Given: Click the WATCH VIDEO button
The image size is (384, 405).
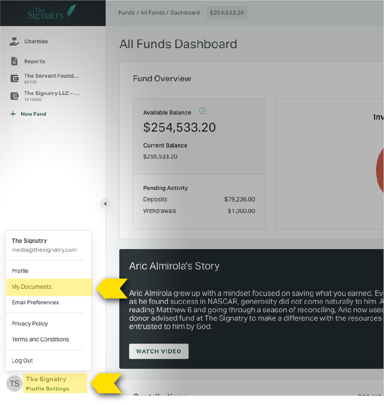Looking at the screenshot, I should [159, 351].
